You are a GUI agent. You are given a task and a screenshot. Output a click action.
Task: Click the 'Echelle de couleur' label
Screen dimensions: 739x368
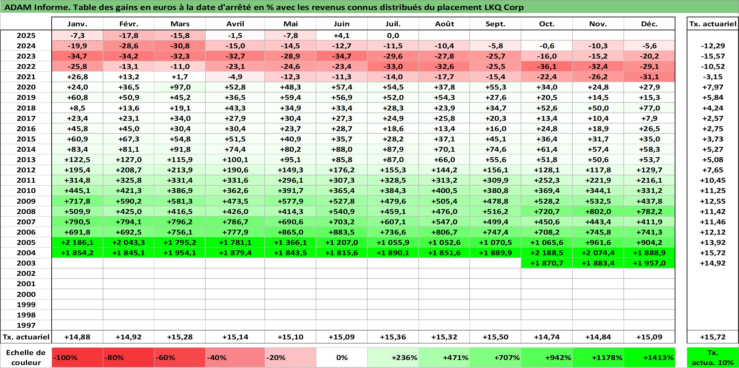click(26, 358)
